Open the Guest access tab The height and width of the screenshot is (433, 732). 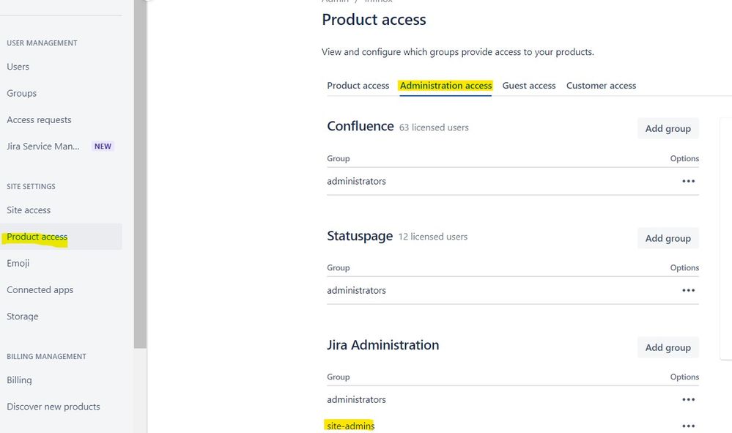click(528, 86)
